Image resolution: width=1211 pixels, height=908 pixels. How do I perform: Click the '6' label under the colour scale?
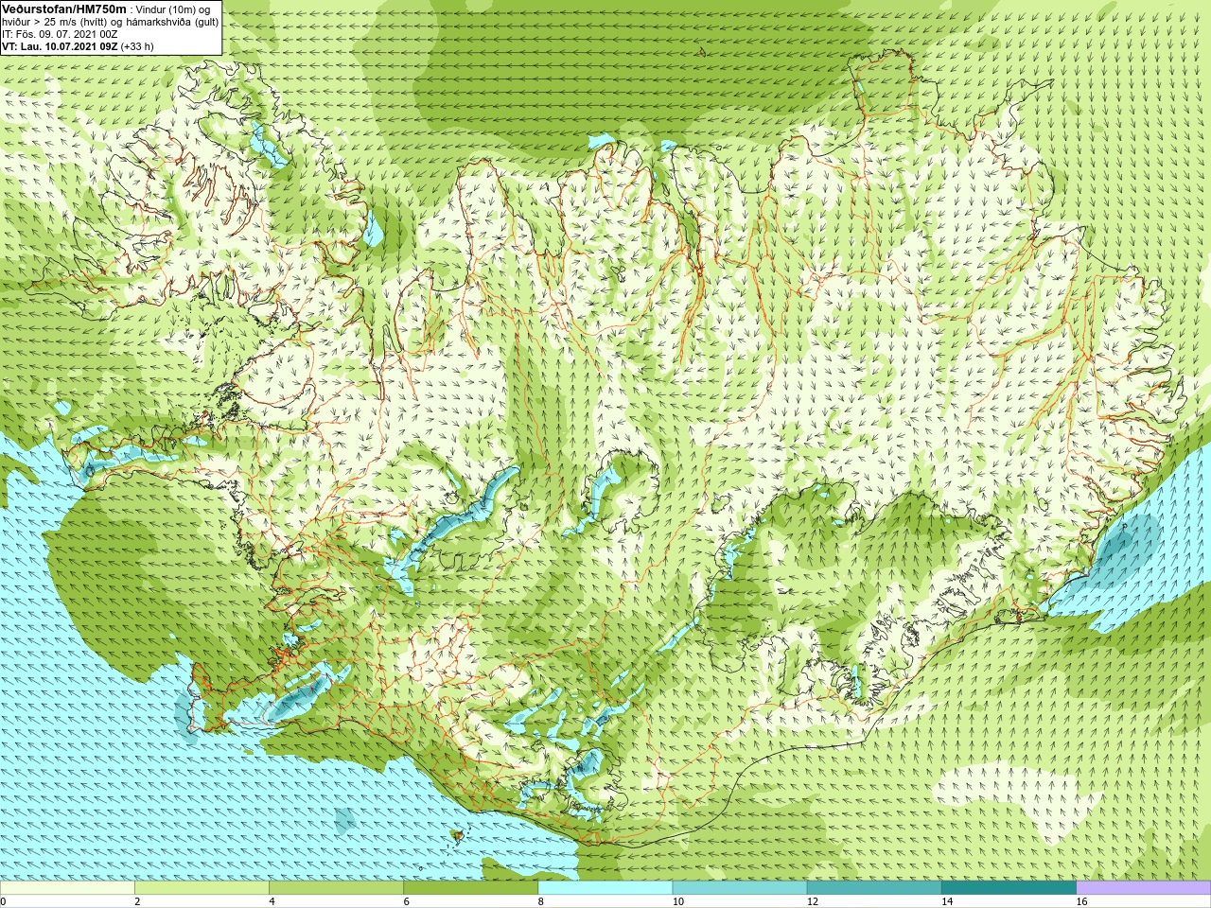[x=406, y=901]
